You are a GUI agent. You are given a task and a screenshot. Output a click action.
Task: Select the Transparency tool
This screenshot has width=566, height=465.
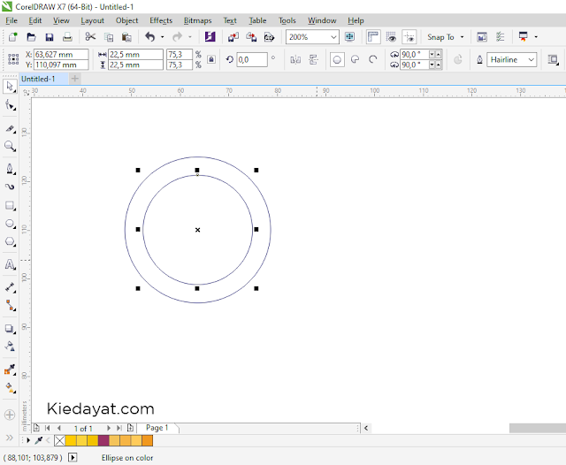coord(10,347)
